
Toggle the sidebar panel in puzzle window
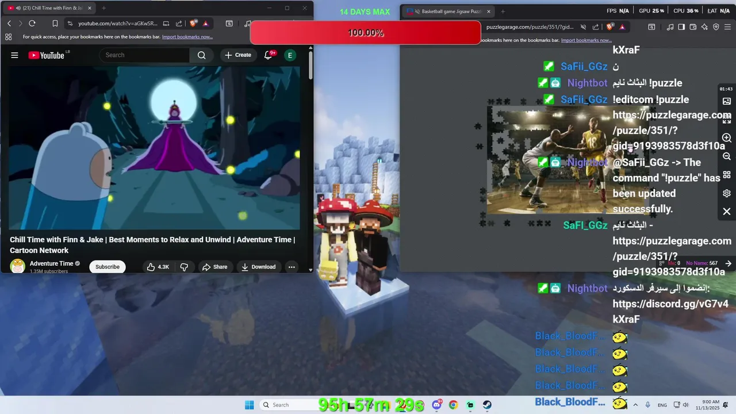[681, 27]
